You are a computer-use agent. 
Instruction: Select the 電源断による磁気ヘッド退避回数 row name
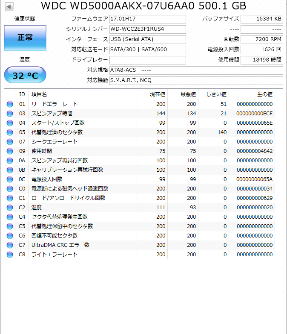point(70,188)
